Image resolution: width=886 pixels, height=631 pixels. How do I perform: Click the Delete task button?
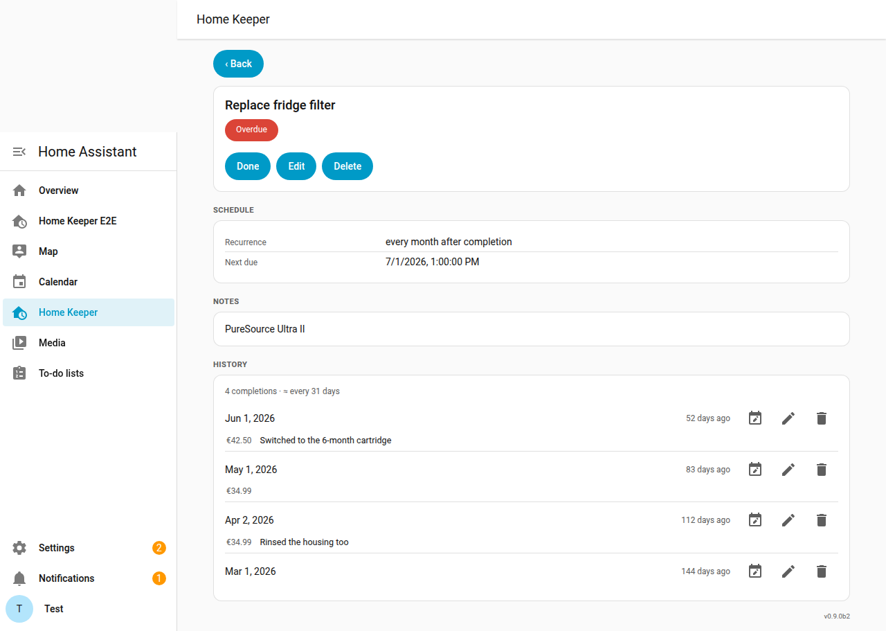pos(347,166)
